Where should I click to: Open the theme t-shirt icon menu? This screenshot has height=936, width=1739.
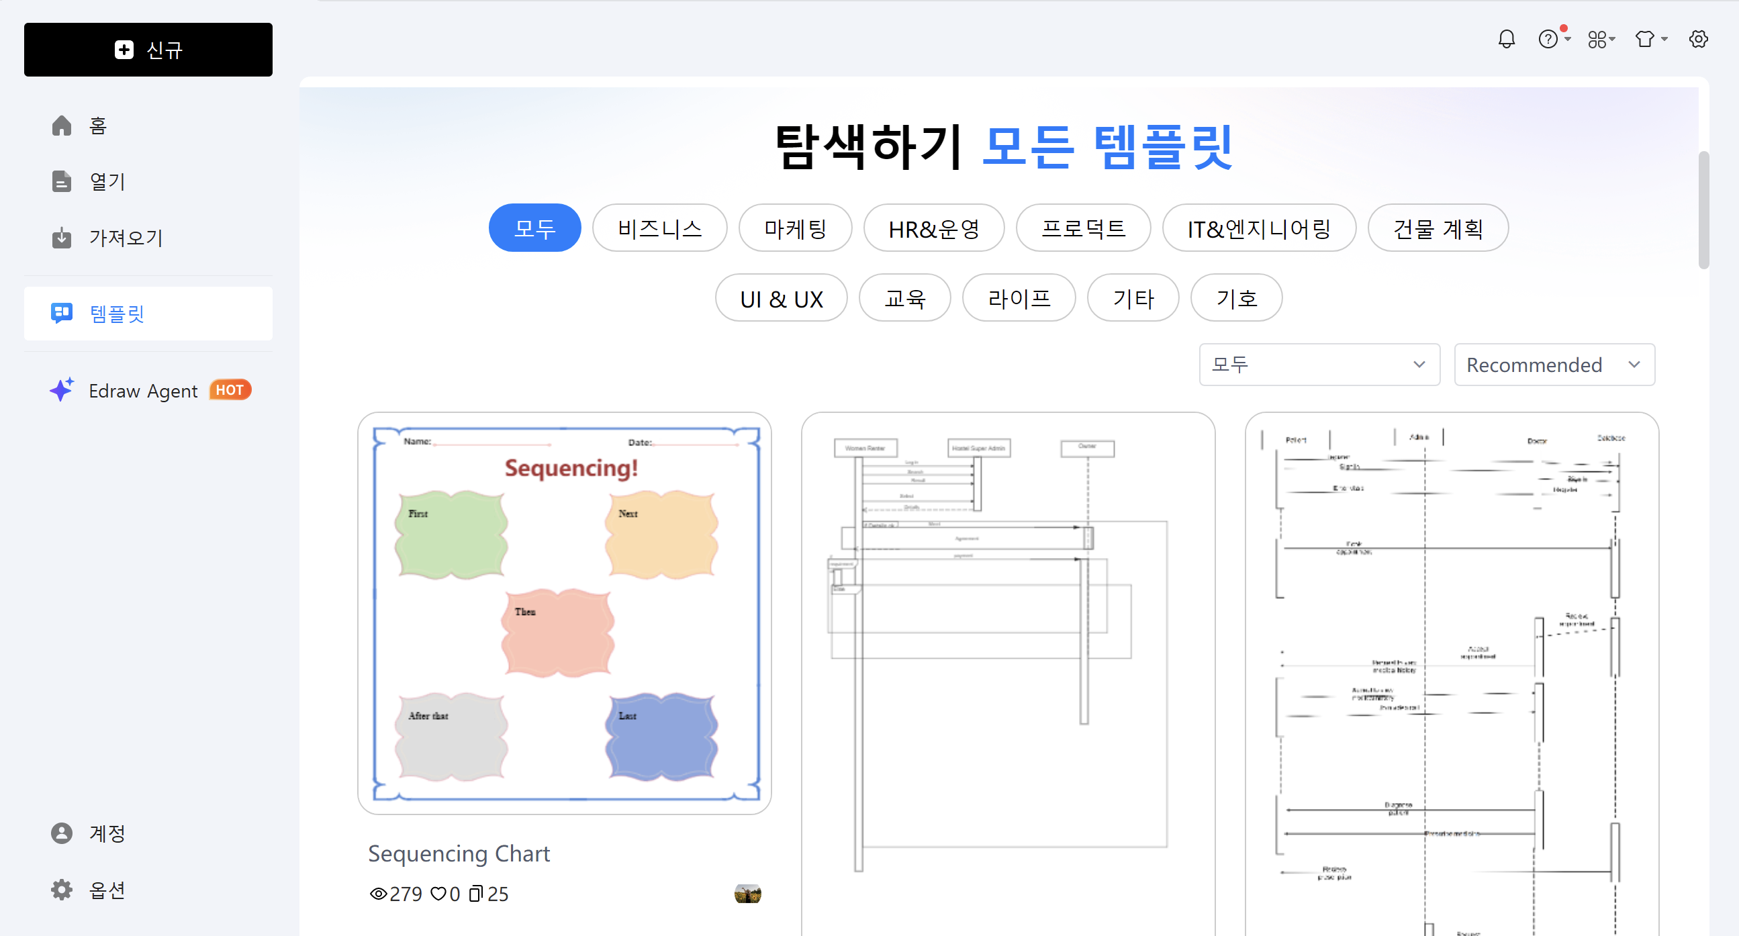(x=1646, y=38)
